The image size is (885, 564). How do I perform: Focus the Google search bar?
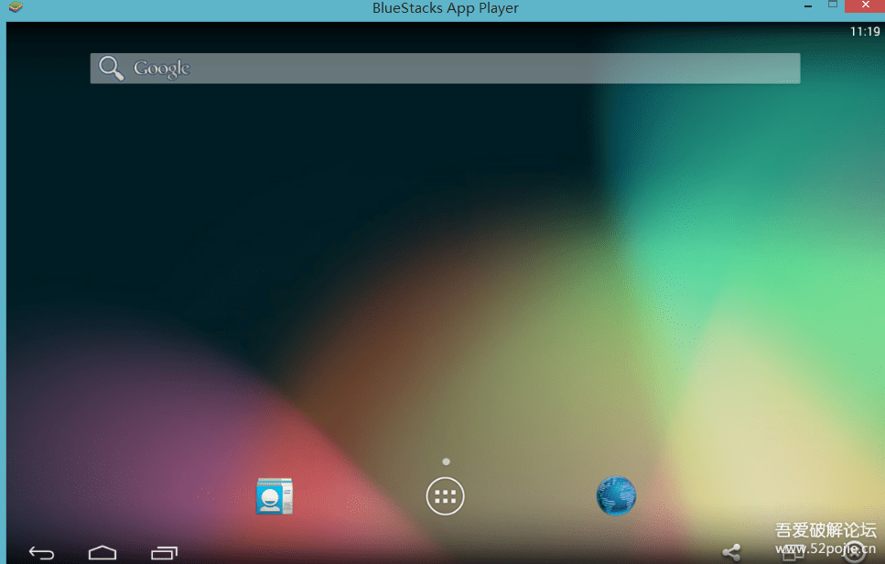coord(445,69)
